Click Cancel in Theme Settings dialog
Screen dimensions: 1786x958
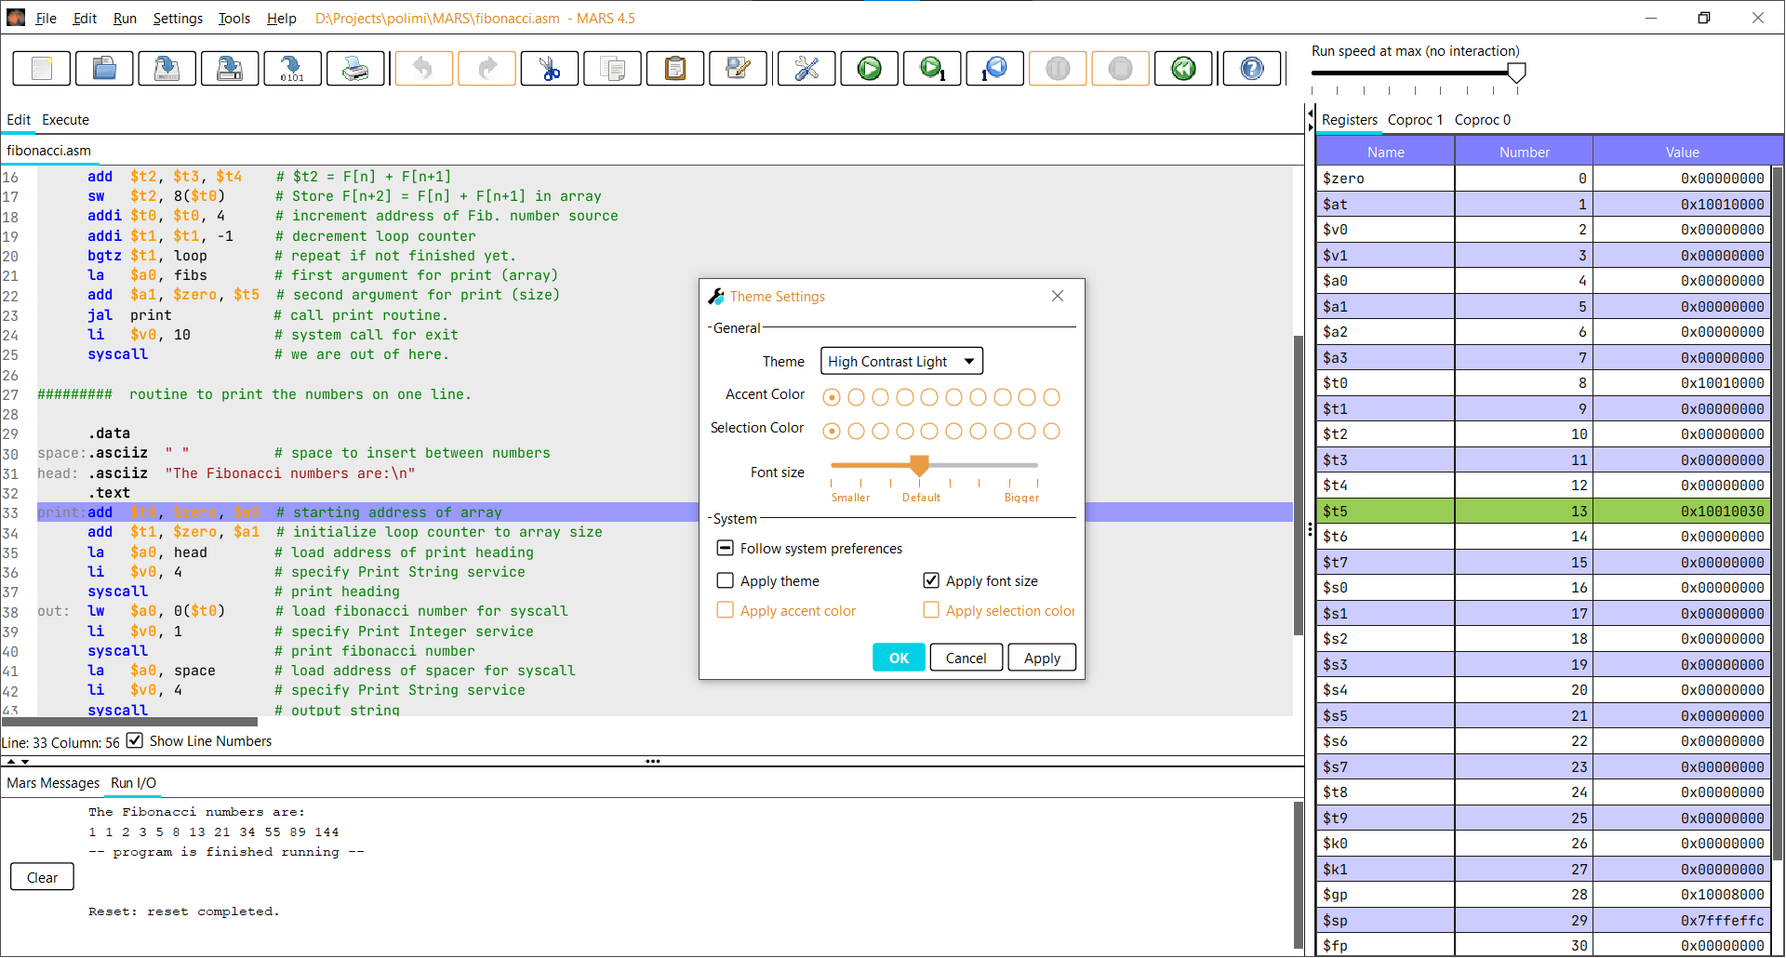click(966, 658)
